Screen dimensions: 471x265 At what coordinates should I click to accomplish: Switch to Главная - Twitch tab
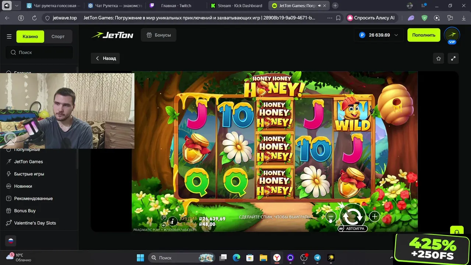tap(176, 6)
